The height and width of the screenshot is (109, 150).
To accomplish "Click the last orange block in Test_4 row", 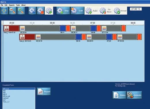I will coord(139,37).
